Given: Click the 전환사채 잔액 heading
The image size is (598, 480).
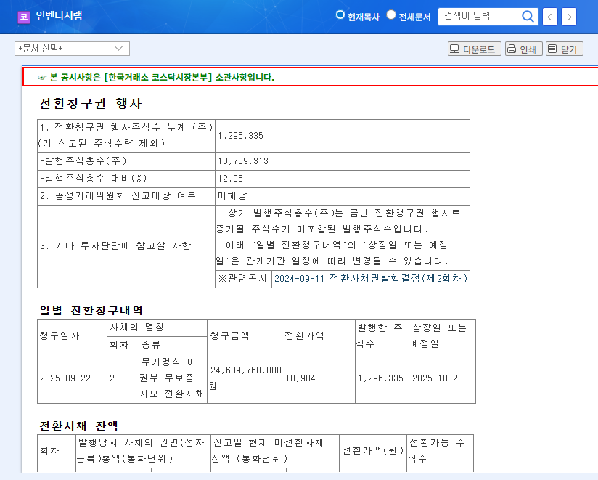Looking at the screenshot, I should click(79, 426).
